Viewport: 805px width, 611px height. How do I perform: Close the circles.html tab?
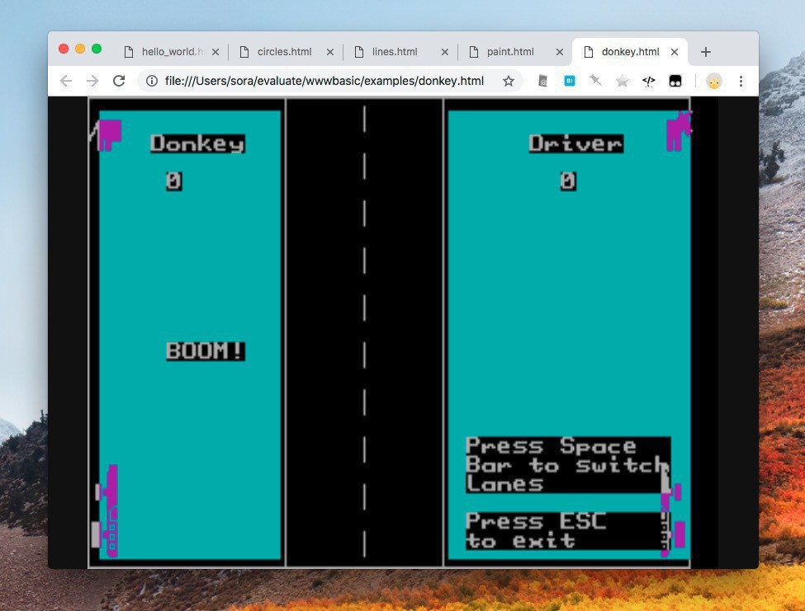tap(330, 52)
